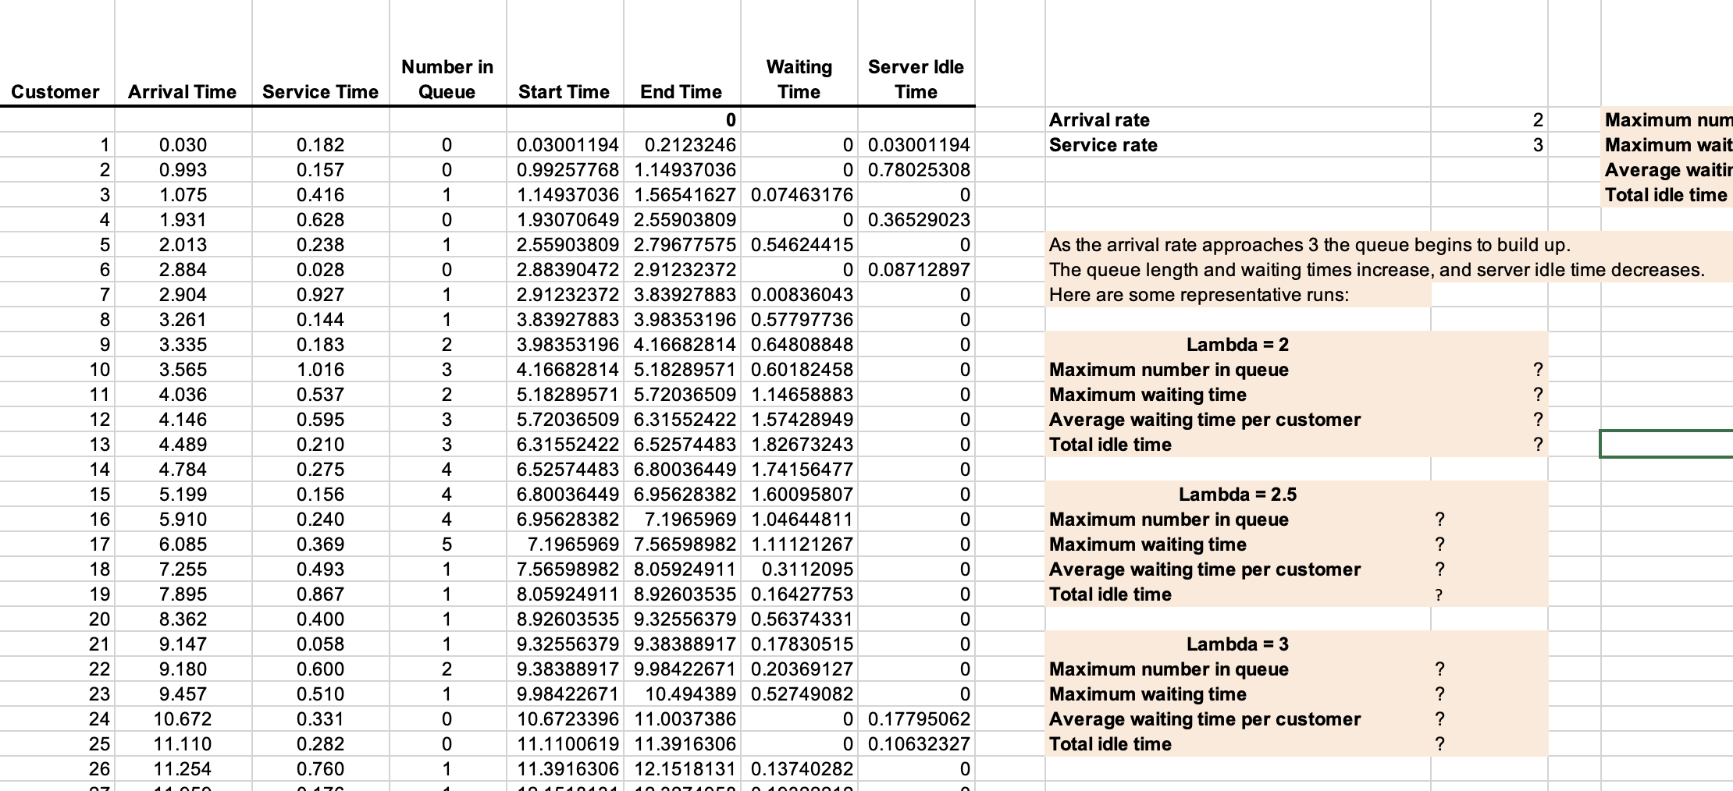Click the Customer column header

pyautogui.click(x=55, y=91)
